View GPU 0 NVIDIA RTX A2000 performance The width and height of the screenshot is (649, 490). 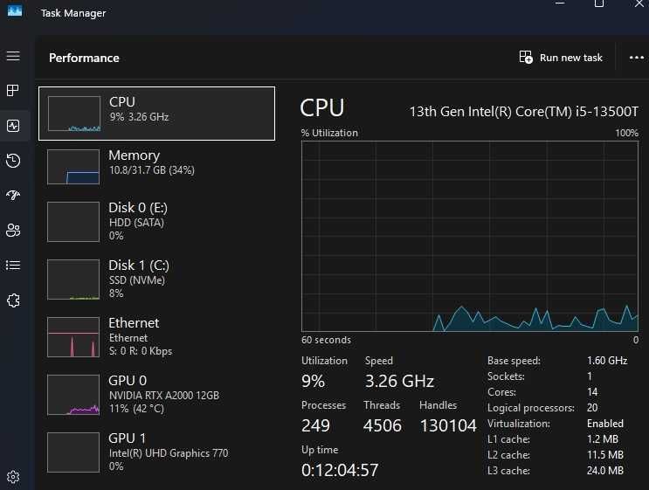click(156, 394)
